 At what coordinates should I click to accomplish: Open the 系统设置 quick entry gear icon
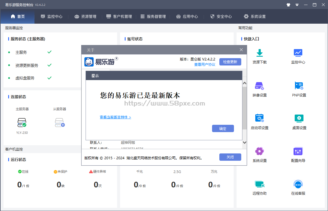259,151
